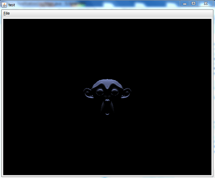This screenshot has height=178, width=215.
Task: Click the rendered monkey head model
Action: coord(107,97)
